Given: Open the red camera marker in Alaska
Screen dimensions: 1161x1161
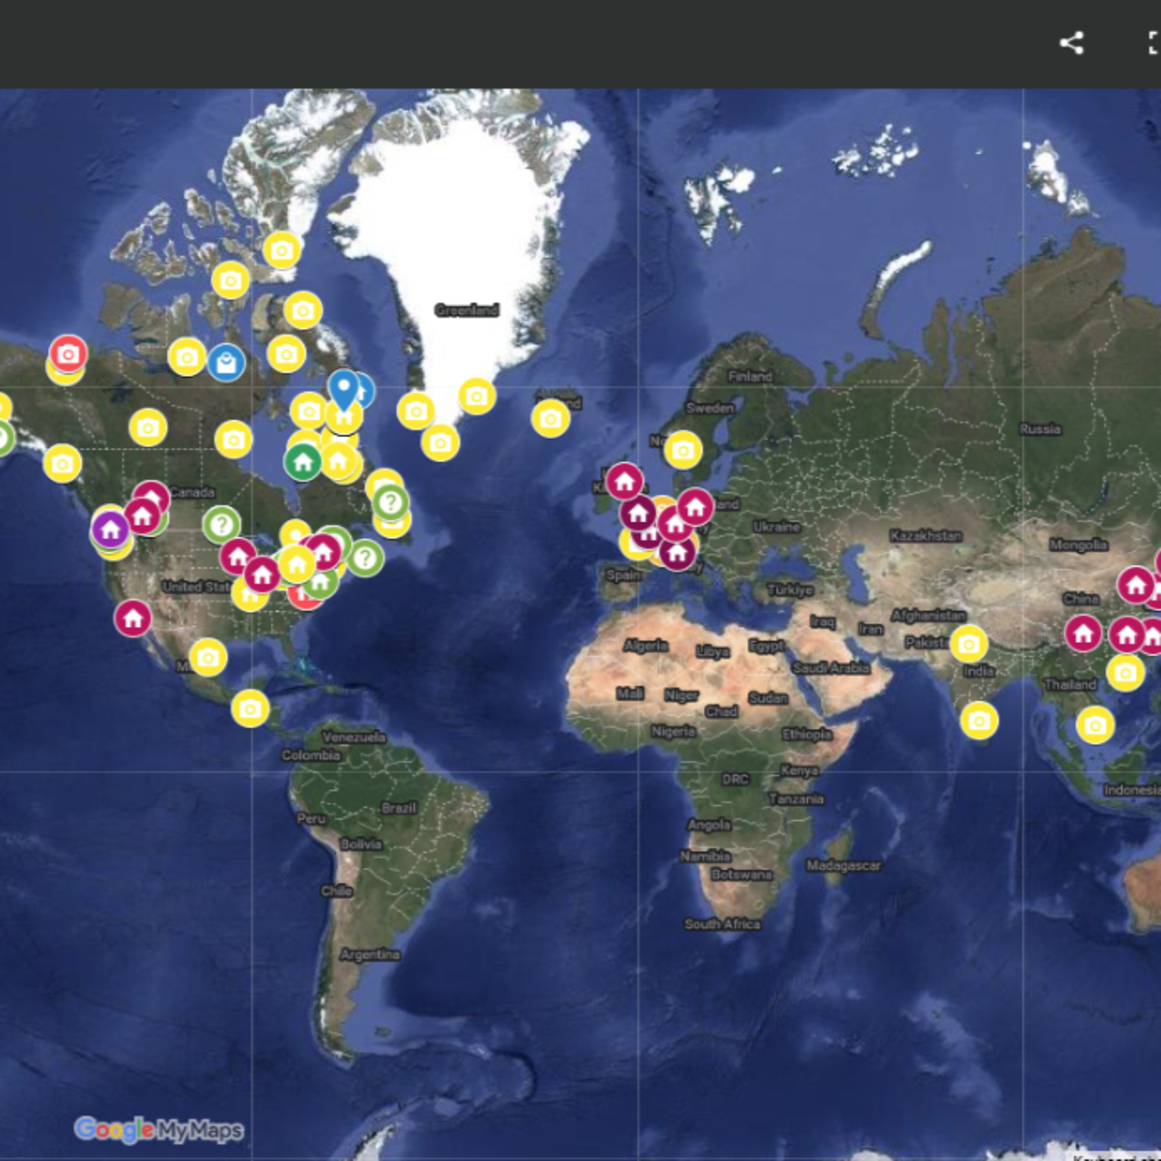Looking at the screenshot, I should pos(68,354).
